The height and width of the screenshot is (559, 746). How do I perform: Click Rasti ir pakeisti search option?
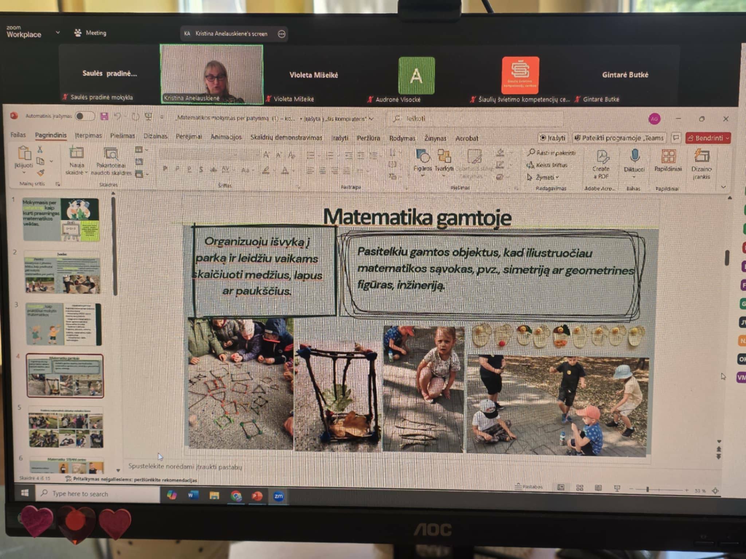(x=551, y=153)
